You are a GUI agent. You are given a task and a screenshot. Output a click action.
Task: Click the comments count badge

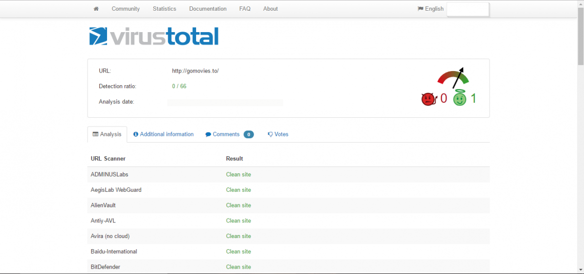249,135
